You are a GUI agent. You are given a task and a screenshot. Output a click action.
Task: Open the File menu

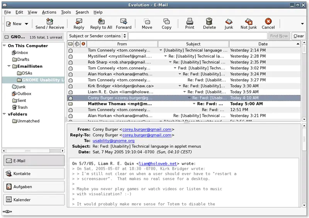7,12
